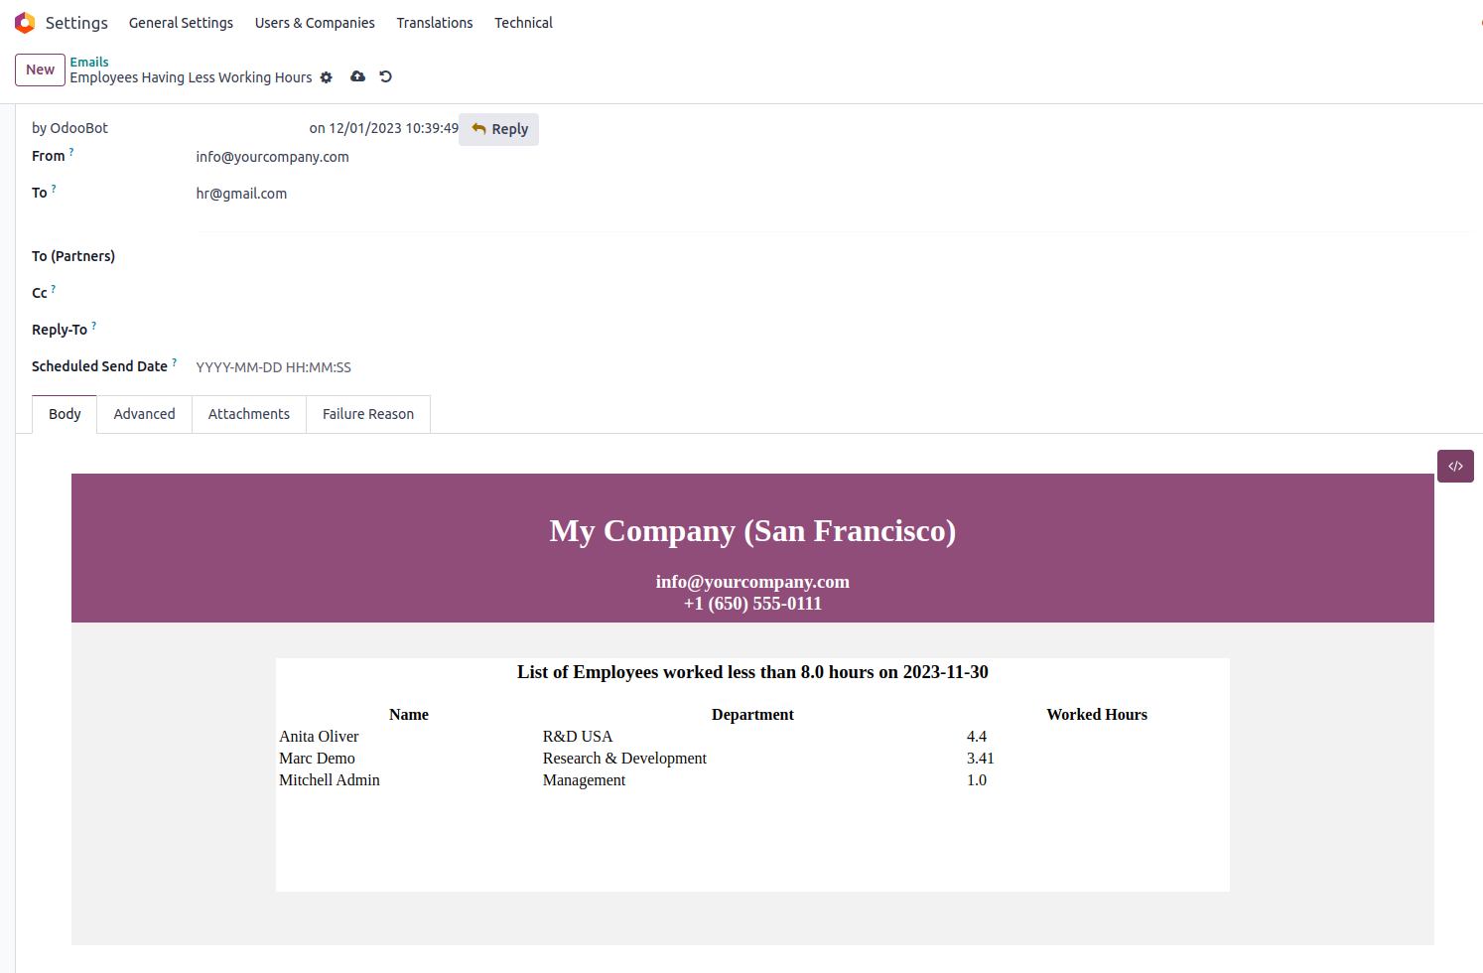The image size is (1483, 973).
Task: Go back to Emails breadcrumb link
Action: point(89,62)
